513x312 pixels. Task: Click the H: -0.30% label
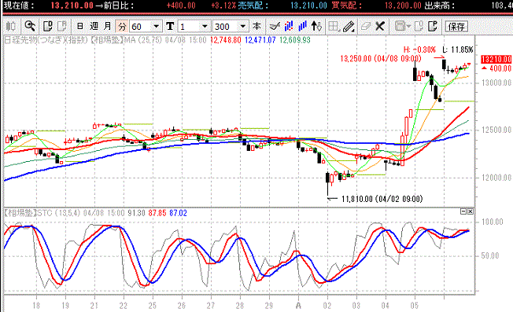[x=419, y=50]
